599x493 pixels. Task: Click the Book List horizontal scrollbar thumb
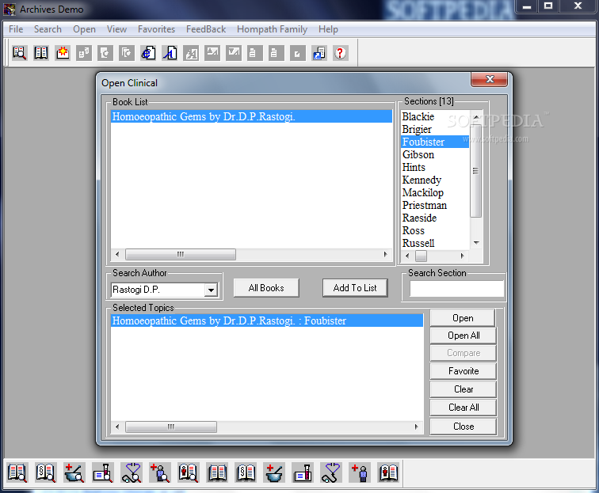click(x=181, y=254)
